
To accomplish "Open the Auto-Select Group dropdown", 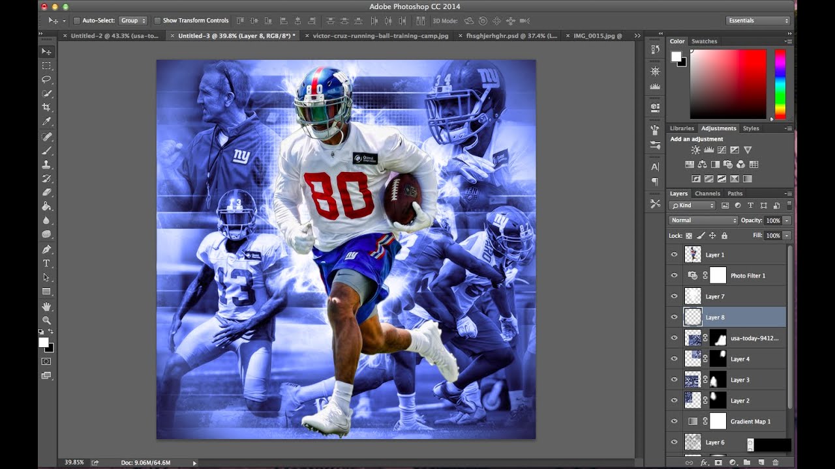I will (x=133, y=21).
